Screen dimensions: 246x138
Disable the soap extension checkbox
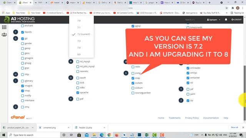tap(133, 78)
